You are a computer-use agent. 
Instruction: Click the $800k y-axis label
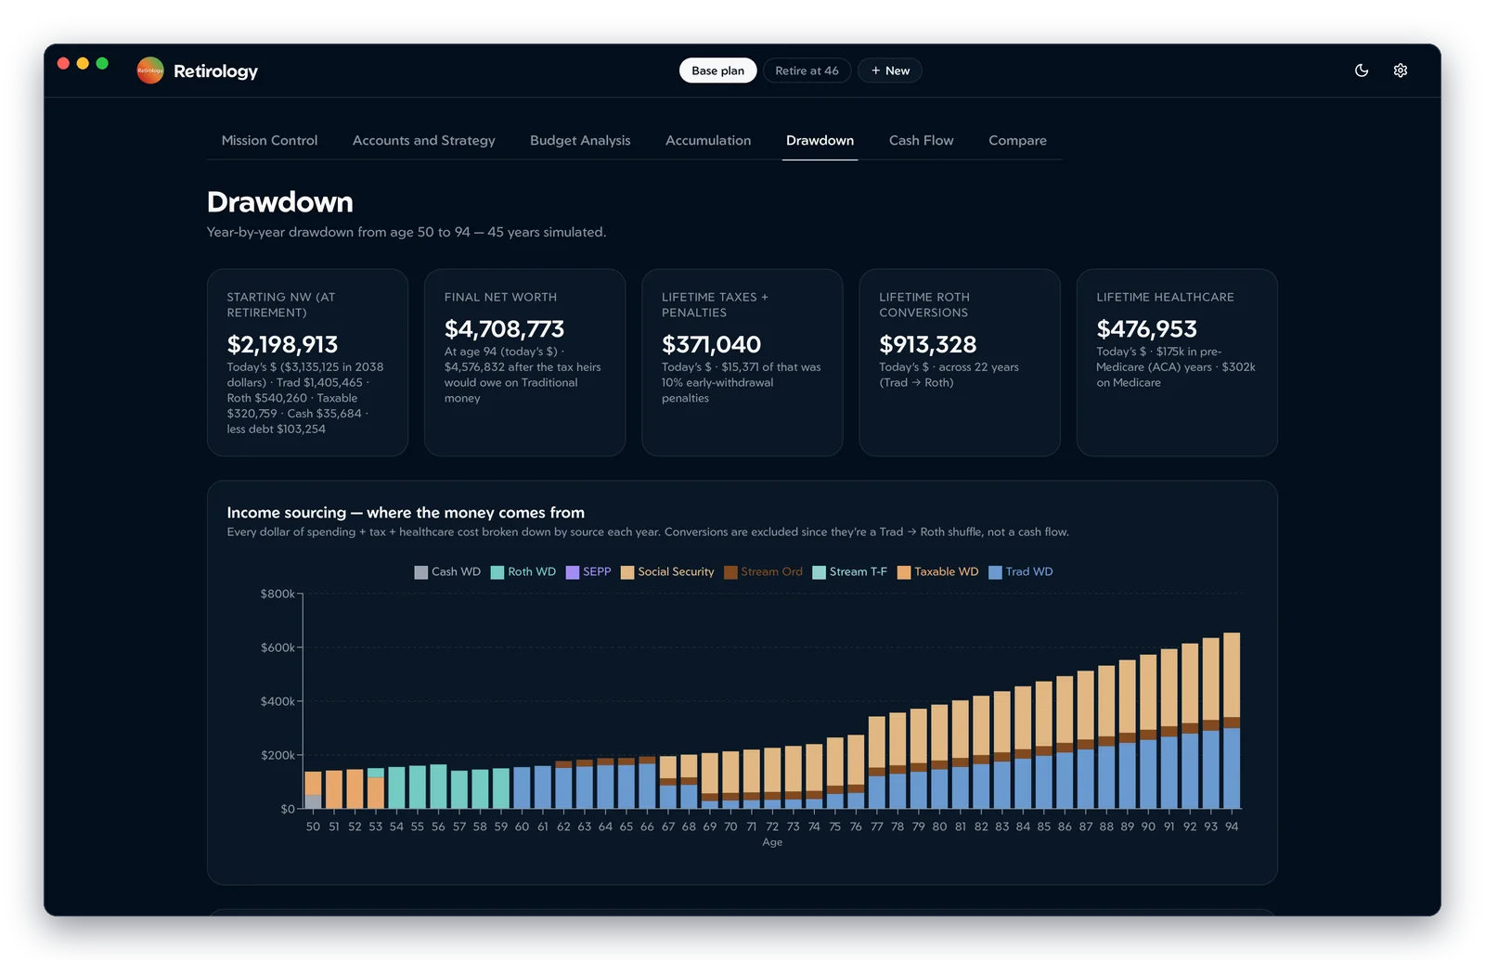tap(278, 594)
